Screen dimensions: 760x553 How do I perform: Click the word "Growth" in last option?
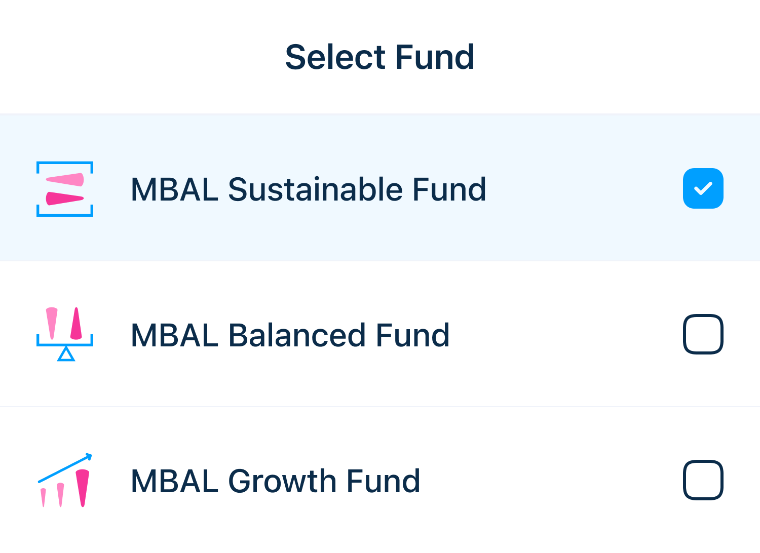[x=281, y=481]
